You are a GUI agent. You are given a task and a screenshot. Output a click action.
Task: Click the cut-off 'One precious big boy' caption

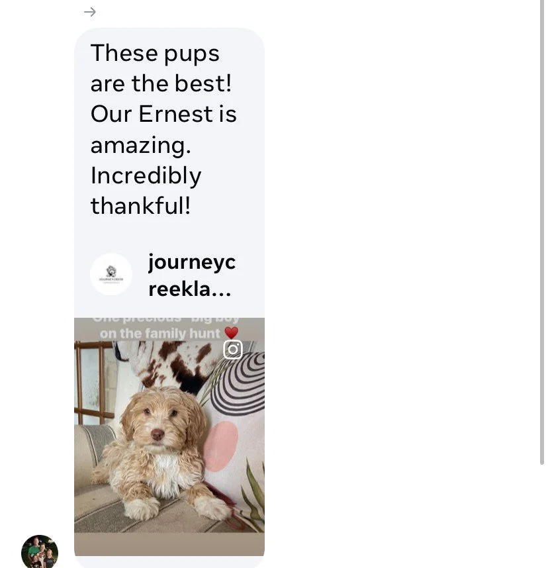coord(166,320)
